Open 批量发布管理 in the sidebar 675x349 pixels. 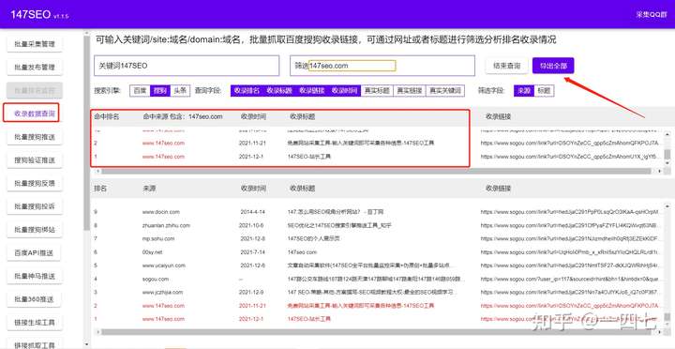[35, 68]
